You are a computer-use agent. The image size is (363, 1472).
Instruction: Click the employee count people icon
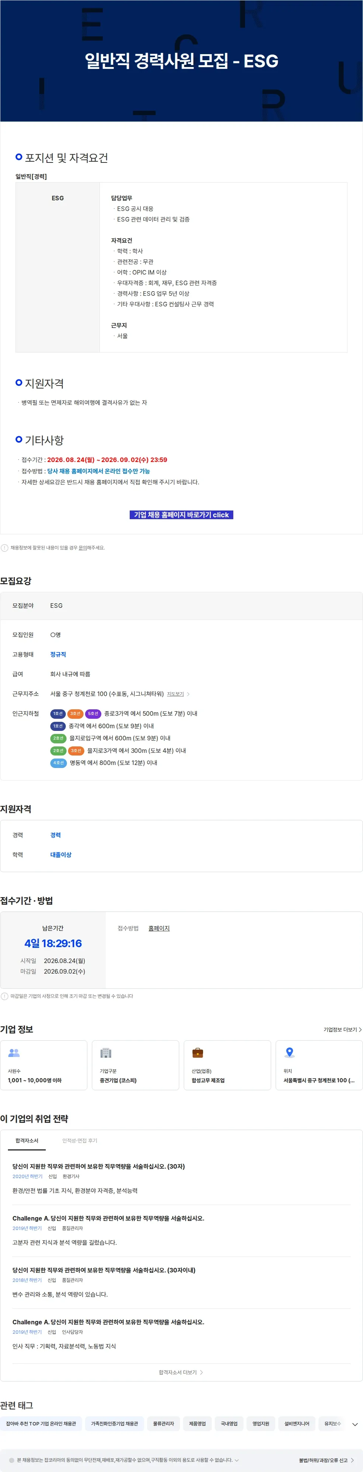[14, 1052]
